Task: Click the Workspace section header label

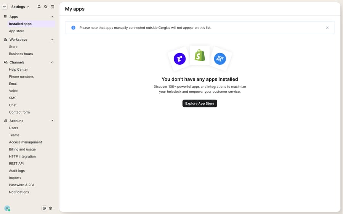Action: 18,40
